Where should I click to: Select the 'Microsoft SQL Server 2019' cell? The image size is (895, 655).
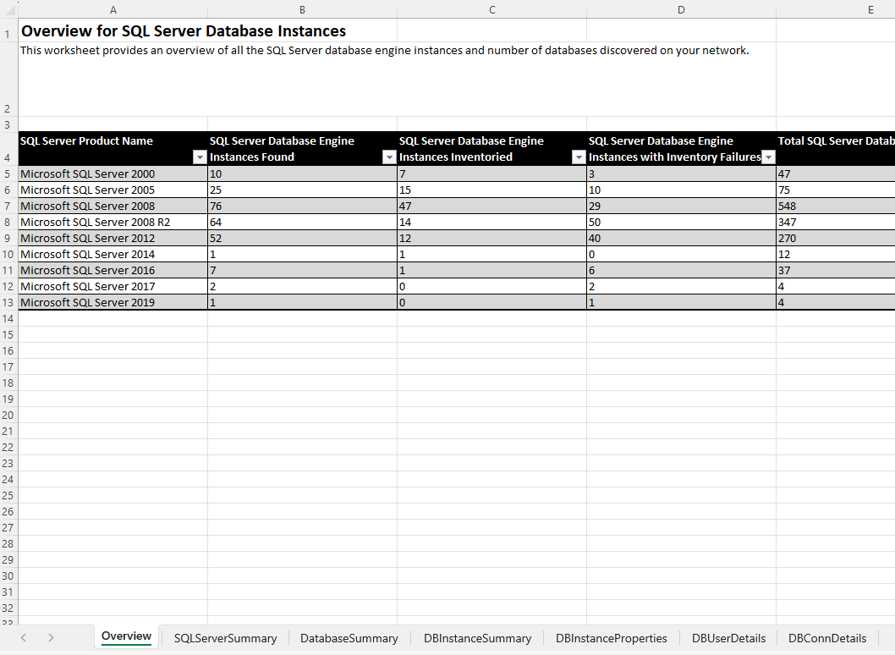tap(113, 302)
